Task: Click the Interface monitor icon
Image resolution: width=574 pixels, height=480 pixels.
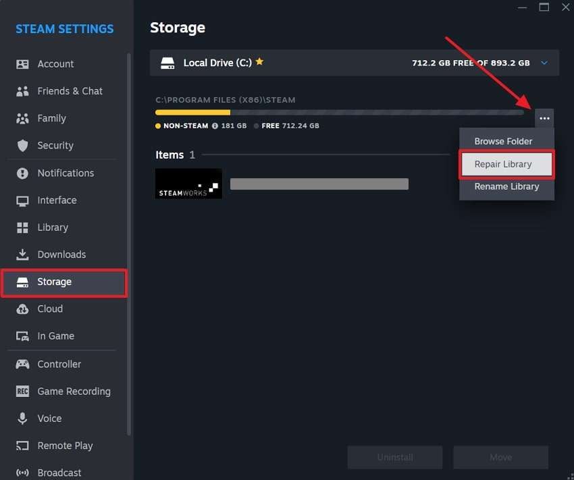Action: click(22, 201)
